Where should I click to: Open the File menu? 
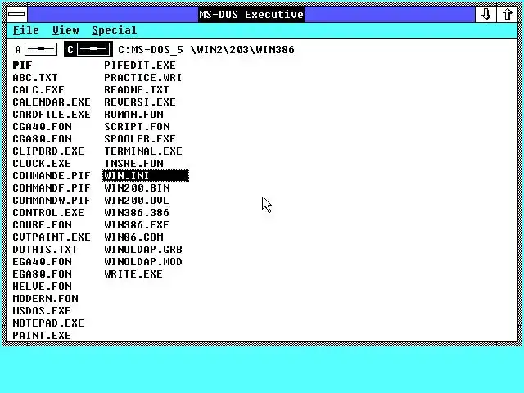click(25, 30)
